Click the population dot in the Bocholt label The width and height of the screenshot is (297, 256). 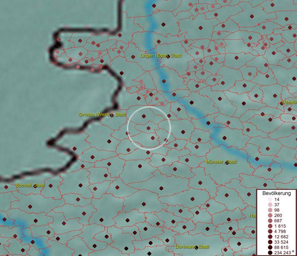[x=35, y=186]
